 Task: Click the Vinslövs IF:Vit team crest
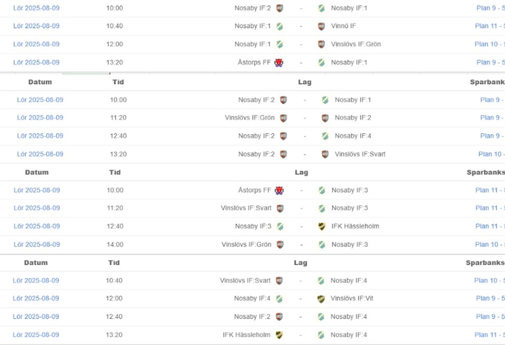(x=321, y=299)
